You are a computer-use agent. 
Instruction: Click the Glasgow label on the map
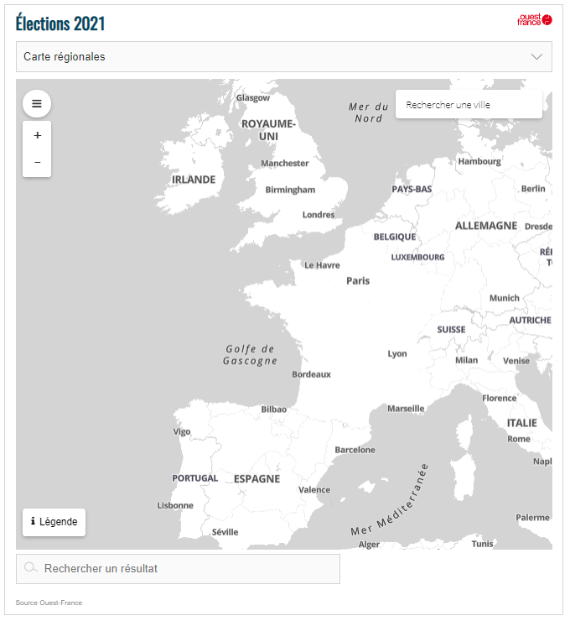pyautogui.click(x=253, y=98)
